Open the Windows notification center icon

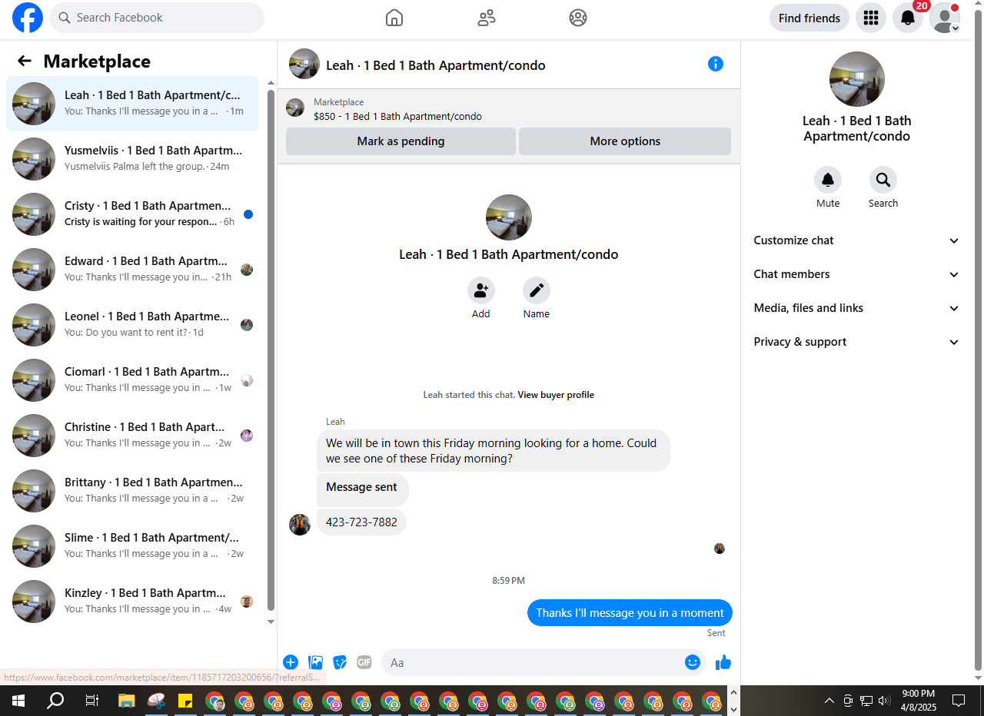(959, 701)
